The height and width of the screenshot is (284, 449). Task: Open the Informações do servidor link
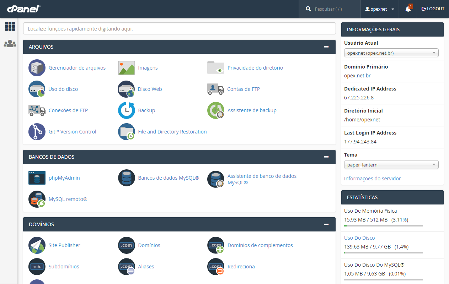[372, 179]
